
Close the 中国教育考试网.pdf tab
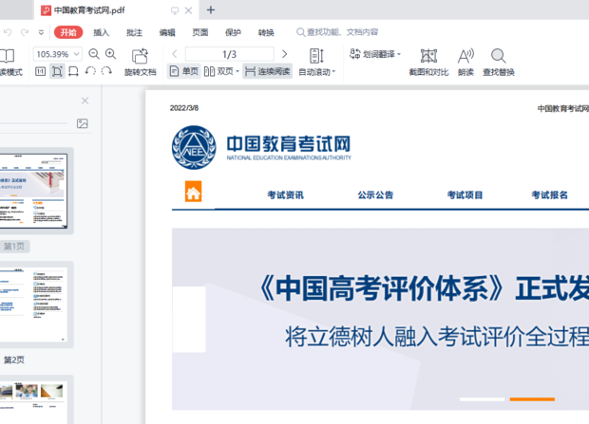click(188, 10)
